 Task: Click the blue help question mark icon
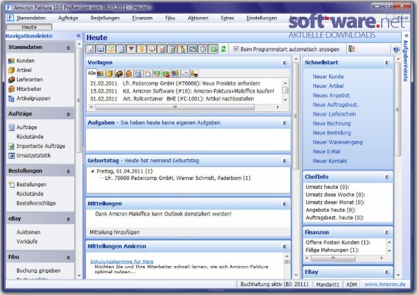pos(396,49)
